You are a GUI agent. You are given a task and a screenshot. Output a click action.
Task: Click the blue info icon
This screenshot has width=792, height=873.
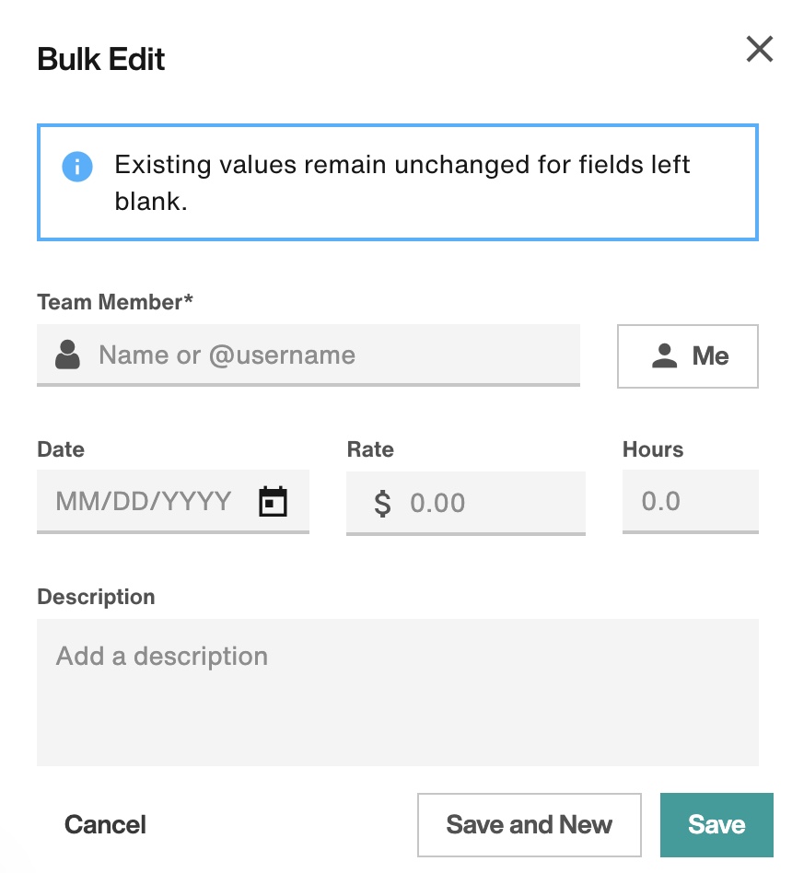77,167
